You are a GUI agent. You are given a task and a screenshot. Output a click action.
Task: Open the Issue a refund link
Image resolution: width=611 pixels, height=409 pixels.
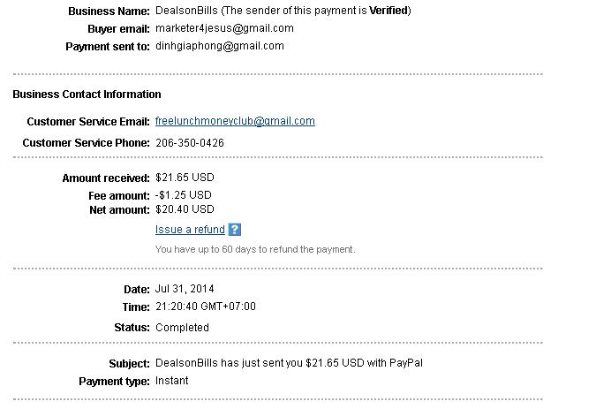click(190, 230)
